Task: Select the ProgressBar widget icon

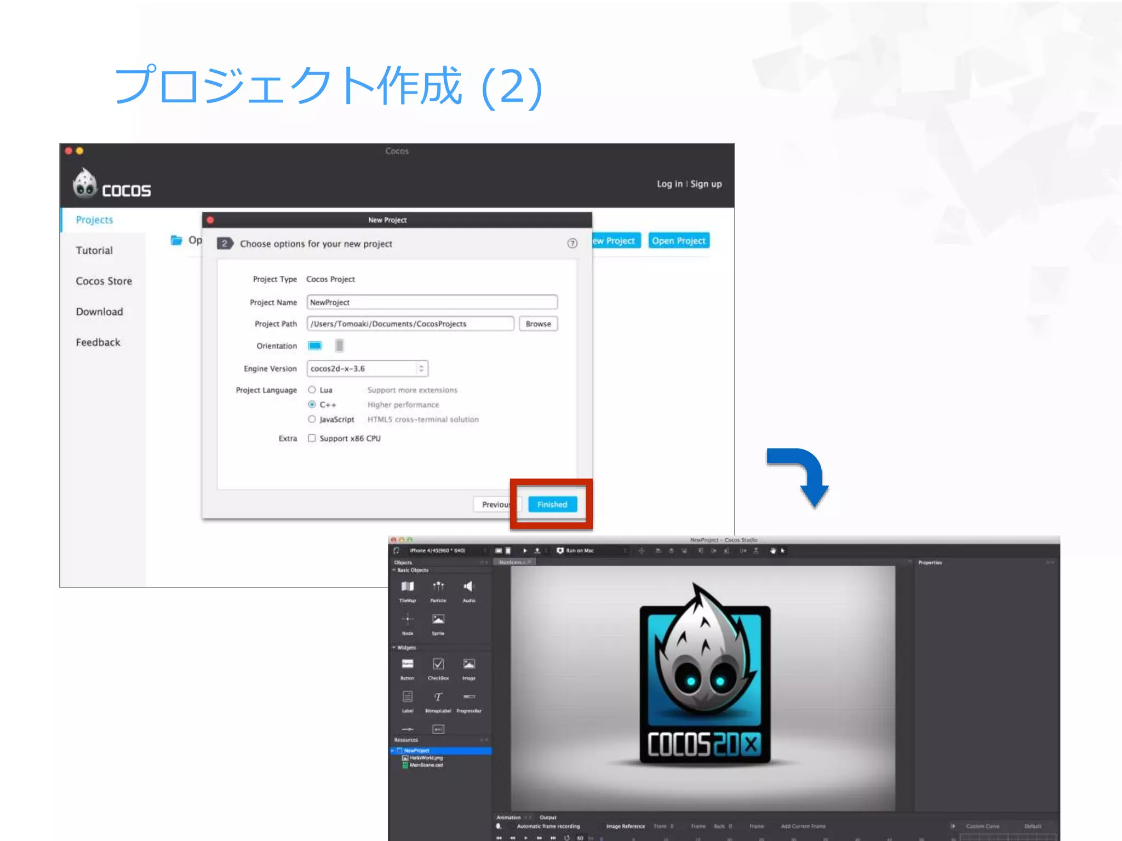Action: point(469,697)
